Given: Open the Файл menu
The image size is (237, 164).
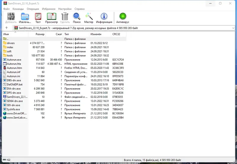Looking at the screenshot, I should point(6,9).
